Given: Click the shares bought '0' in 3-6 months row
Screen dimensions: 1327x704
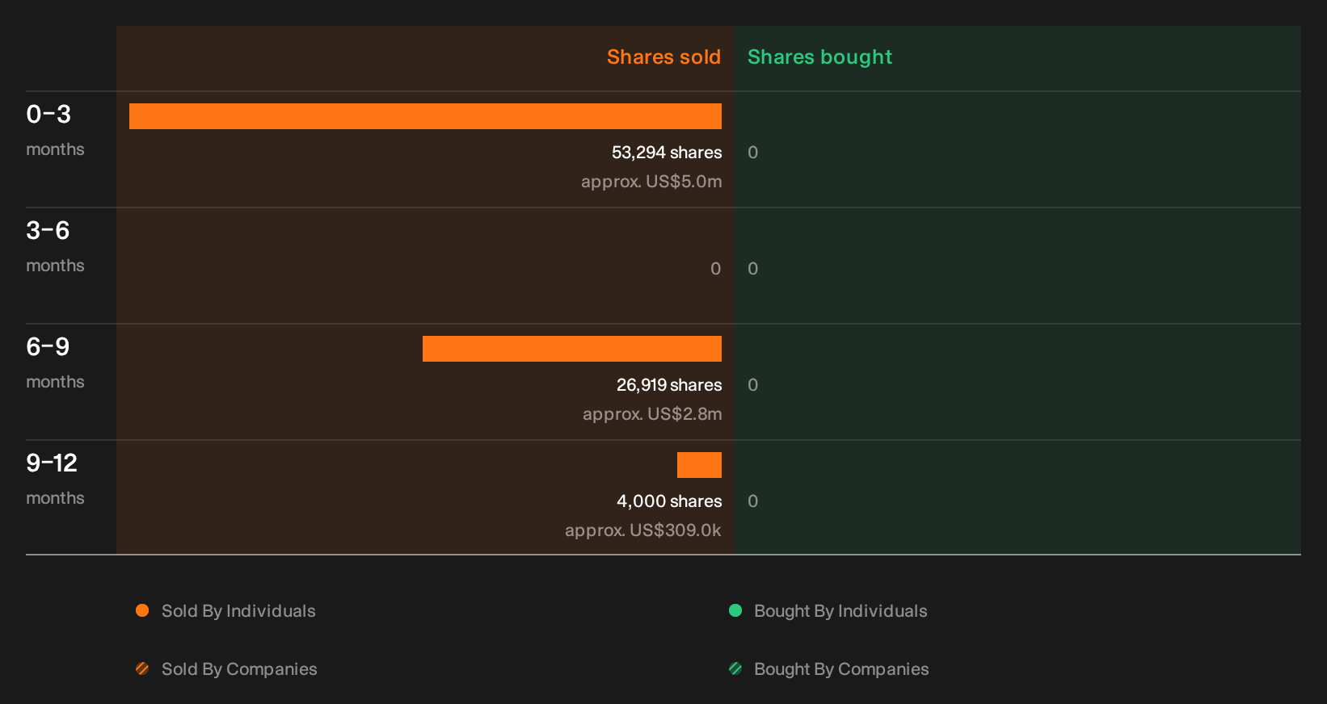Looking at the screenshot, I should coord(752,269).
